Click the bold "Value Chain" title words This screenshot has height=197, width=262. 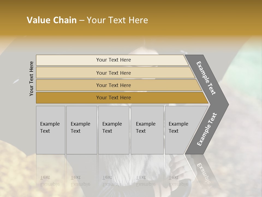[52, 20]
